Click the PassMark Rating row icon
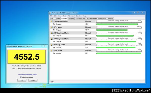This screenshot has height=93, width=151. [52, 21]
